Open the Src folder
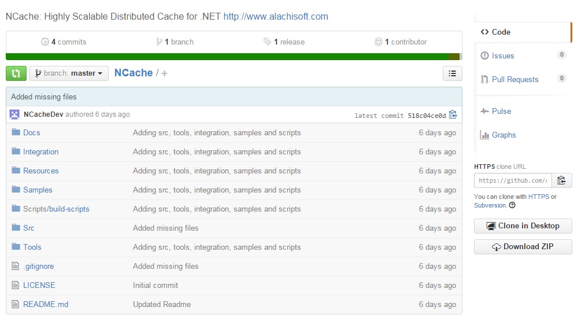Image resolution: width=585 pixels, height=318 pixels. pyautogui.click(x=28, y=228)
